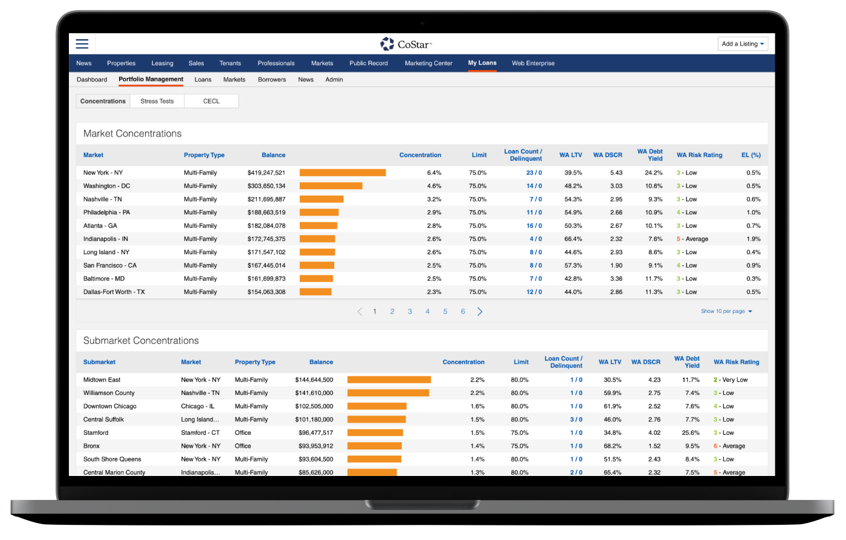Click Central Suffolk loan count 3 / 0
The image size is (846, 540).
576,420
